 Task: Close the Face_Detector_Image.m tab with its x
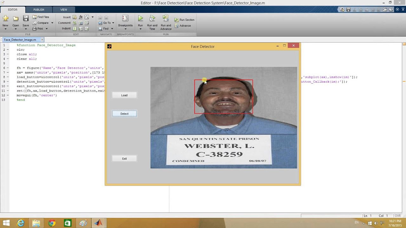tap(42, 40)
